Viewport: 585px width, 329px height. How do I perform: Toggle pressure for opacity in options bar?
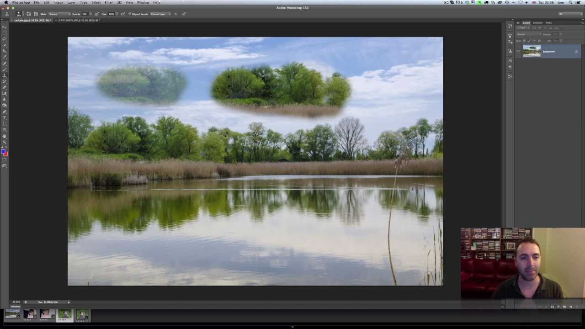point(97,14)
